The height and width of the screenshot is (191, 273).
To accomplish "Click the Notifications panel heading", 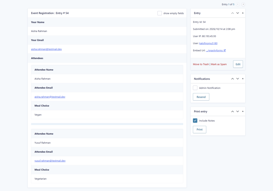I will point(202,79).
